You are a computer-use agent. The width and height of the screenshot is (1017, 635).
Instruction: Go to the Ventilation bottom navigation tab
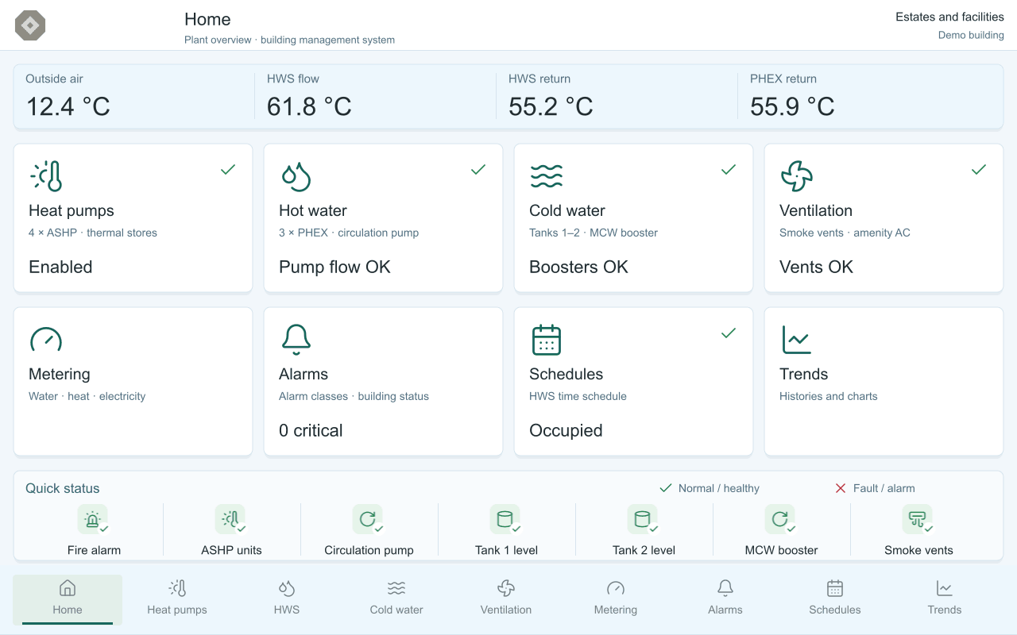pos(506,599)
